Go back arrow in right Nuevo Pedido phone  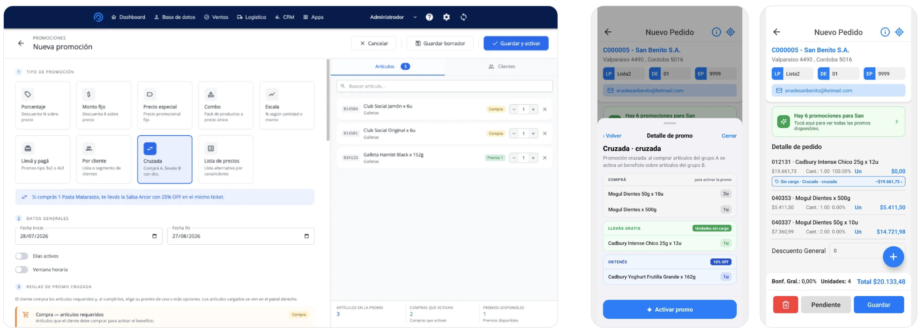click(776, 32)
